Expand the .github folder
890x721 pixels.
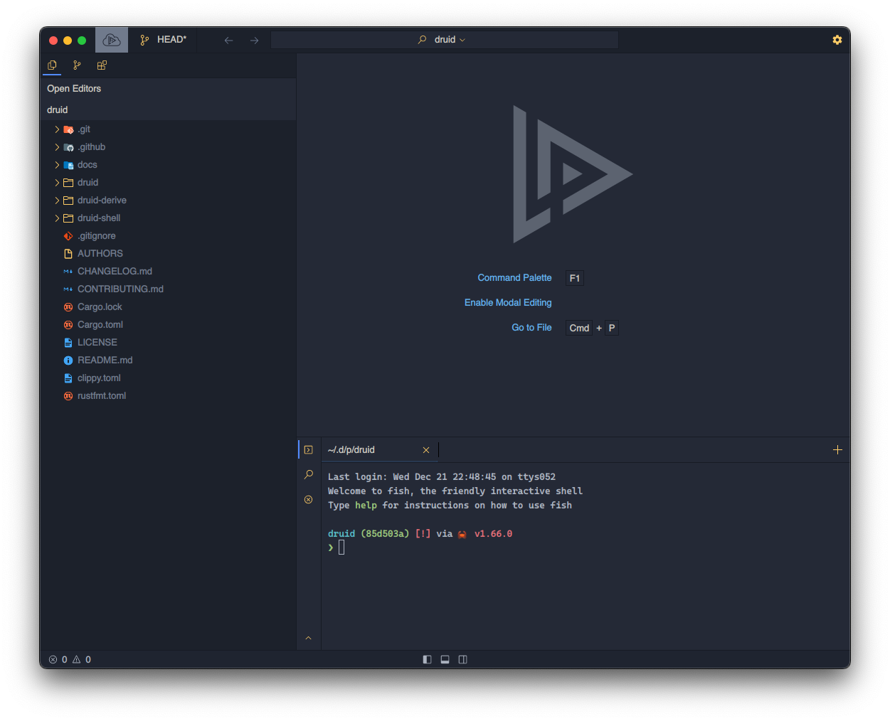(91, 147)
